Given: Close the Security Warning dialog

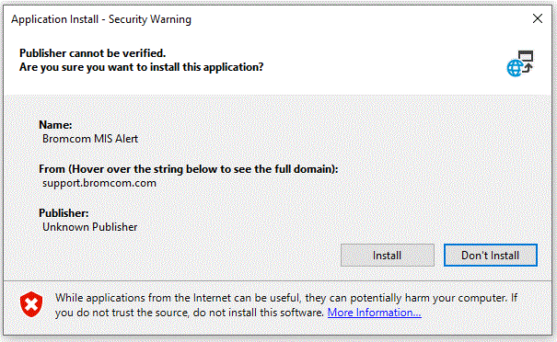Looking at the screenshot, I should tap(538, 18).
